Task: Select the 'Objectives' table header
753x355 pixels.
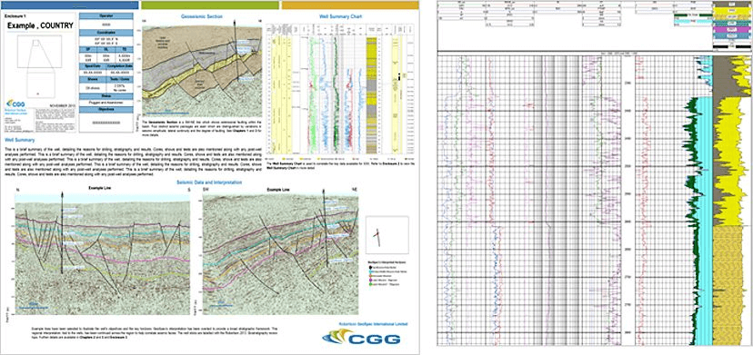Action: tap(105, 109)
